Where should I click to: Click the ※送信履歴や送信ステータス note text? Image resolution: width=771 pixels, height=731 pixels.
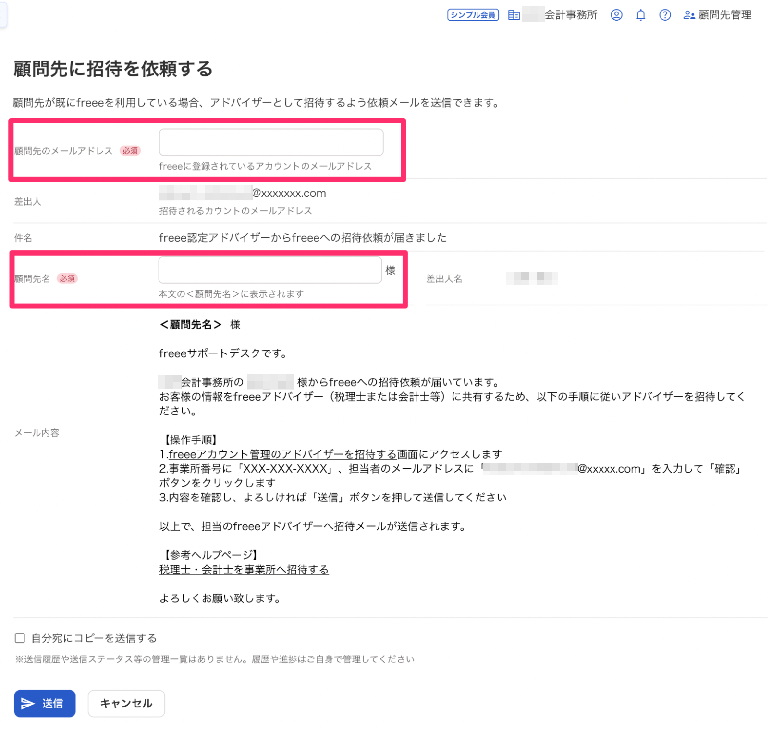[215, 659]
